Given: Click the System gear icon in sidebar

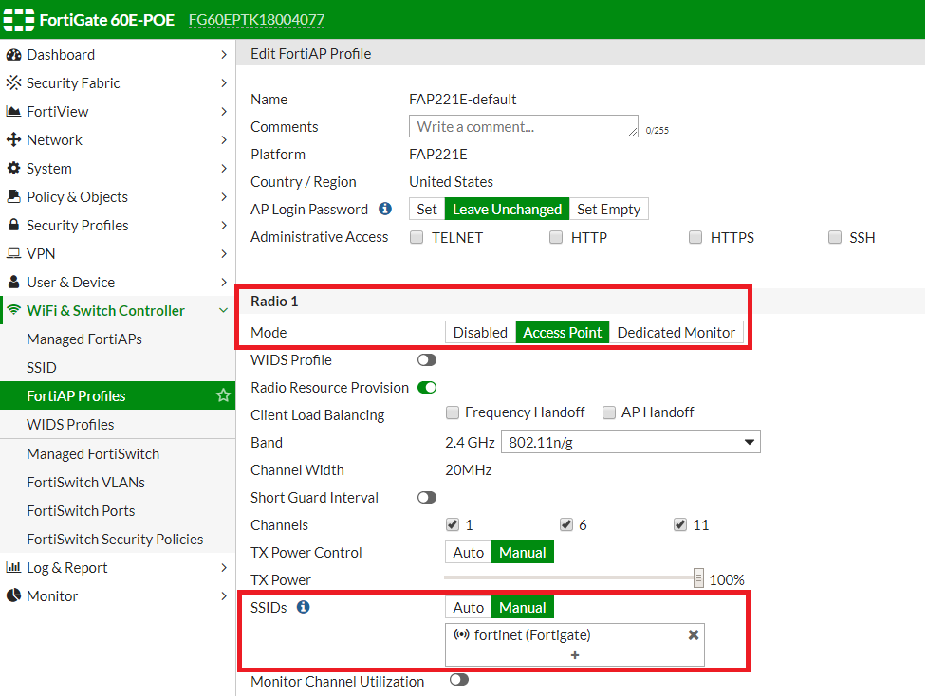Looking at the screenshot, I should click(13, 169).
